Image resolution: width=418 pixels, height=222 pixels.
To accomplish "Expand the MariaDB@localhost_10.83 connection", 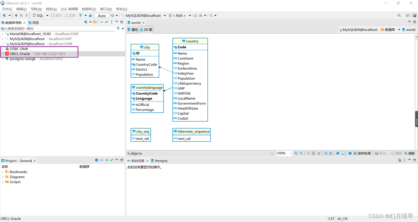I will pos(3,34).
